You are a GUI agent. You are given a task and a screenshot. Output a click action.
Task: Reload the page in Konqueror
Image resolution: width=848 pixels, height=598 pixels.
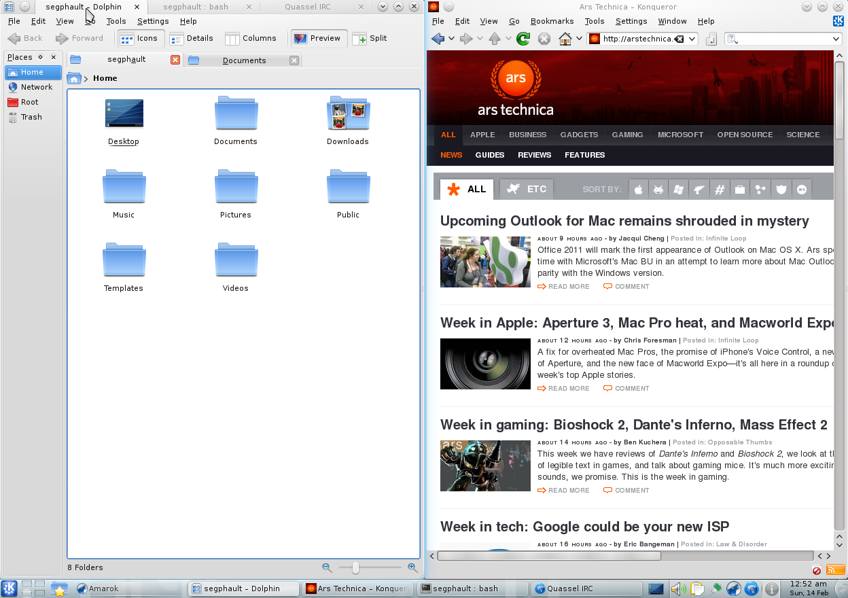pos(523,39)
